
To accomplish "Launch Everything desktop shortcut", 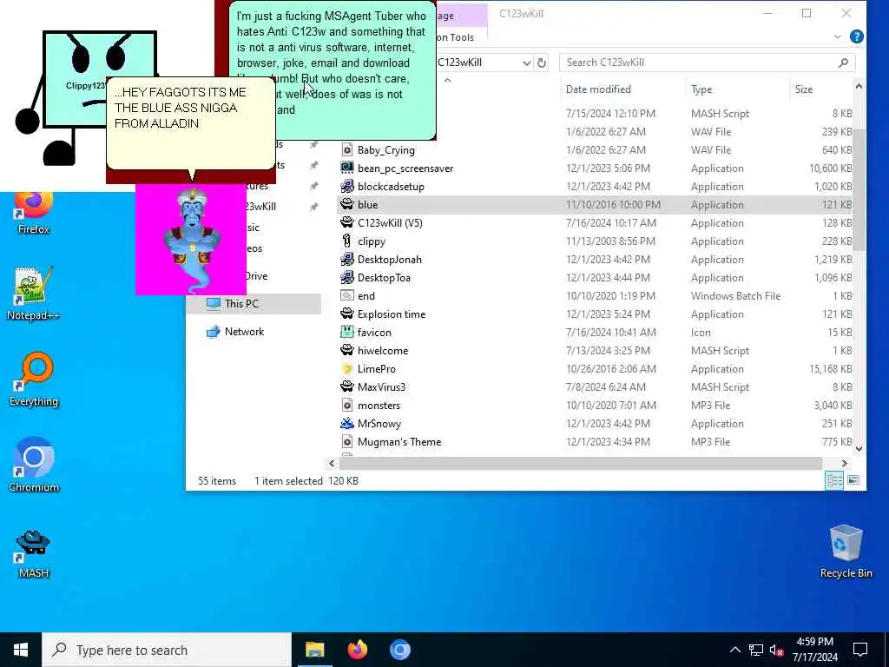I will point(34,380).
